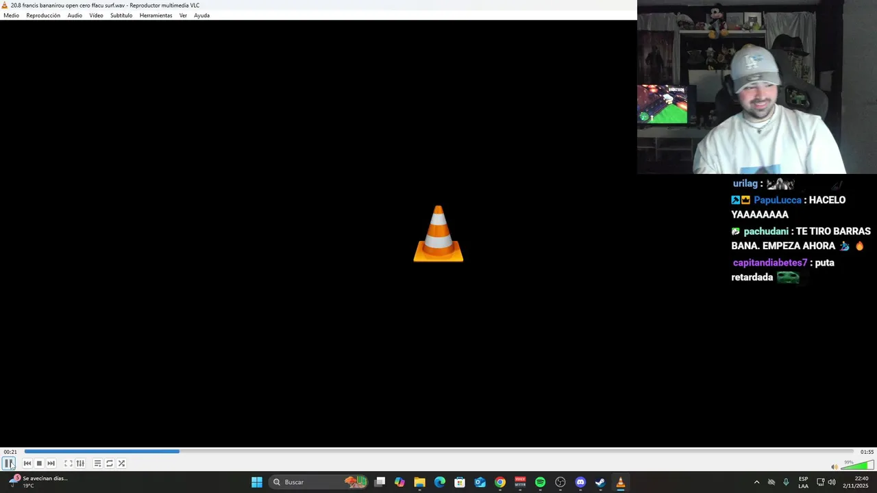
Task: Adjust the VLC volume slider
Action: click(x=857, y=466)
